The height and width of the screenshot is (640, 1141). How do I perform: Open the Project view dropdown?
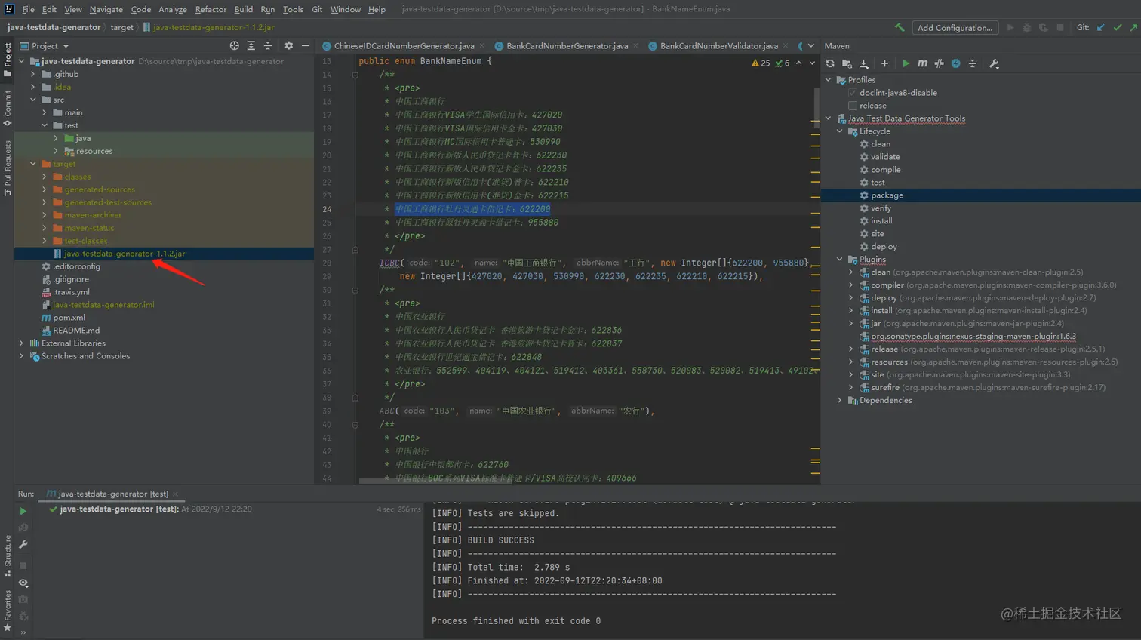[66, 46]
